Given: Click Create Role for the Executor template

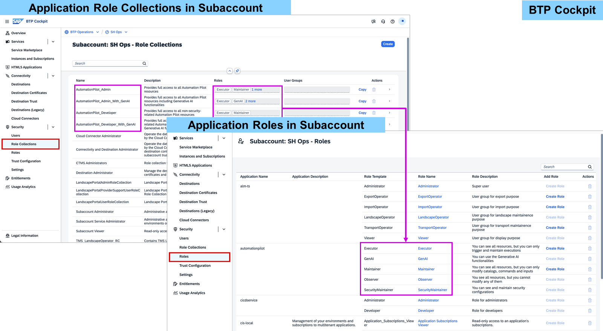Looking at the screenshot, I should (555, 248).
